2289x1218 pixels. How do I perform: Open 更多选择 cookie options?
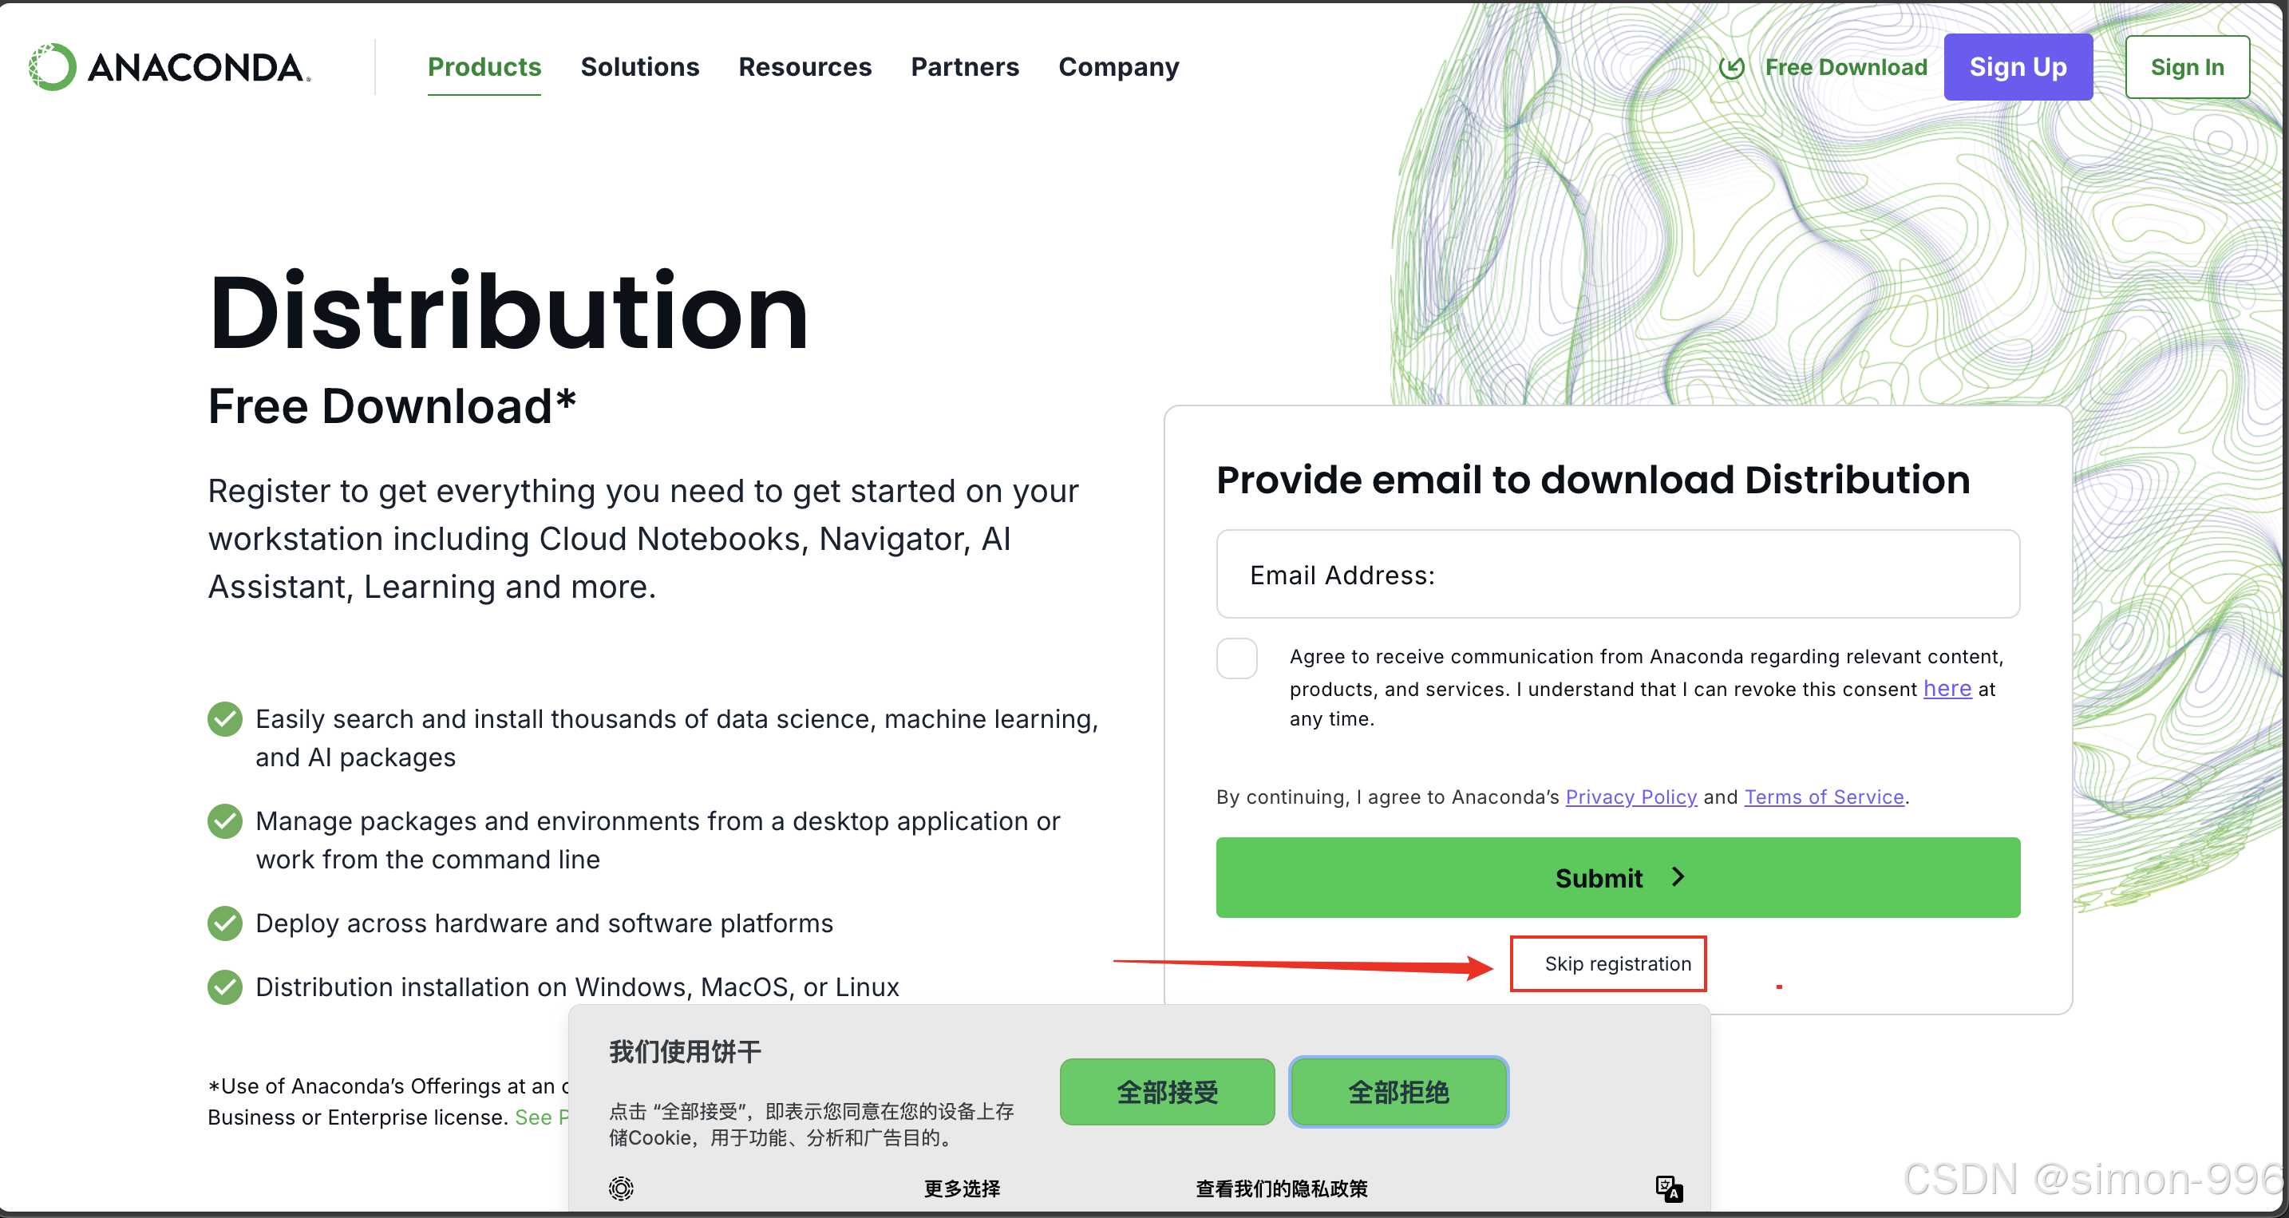click(962, 1188)
